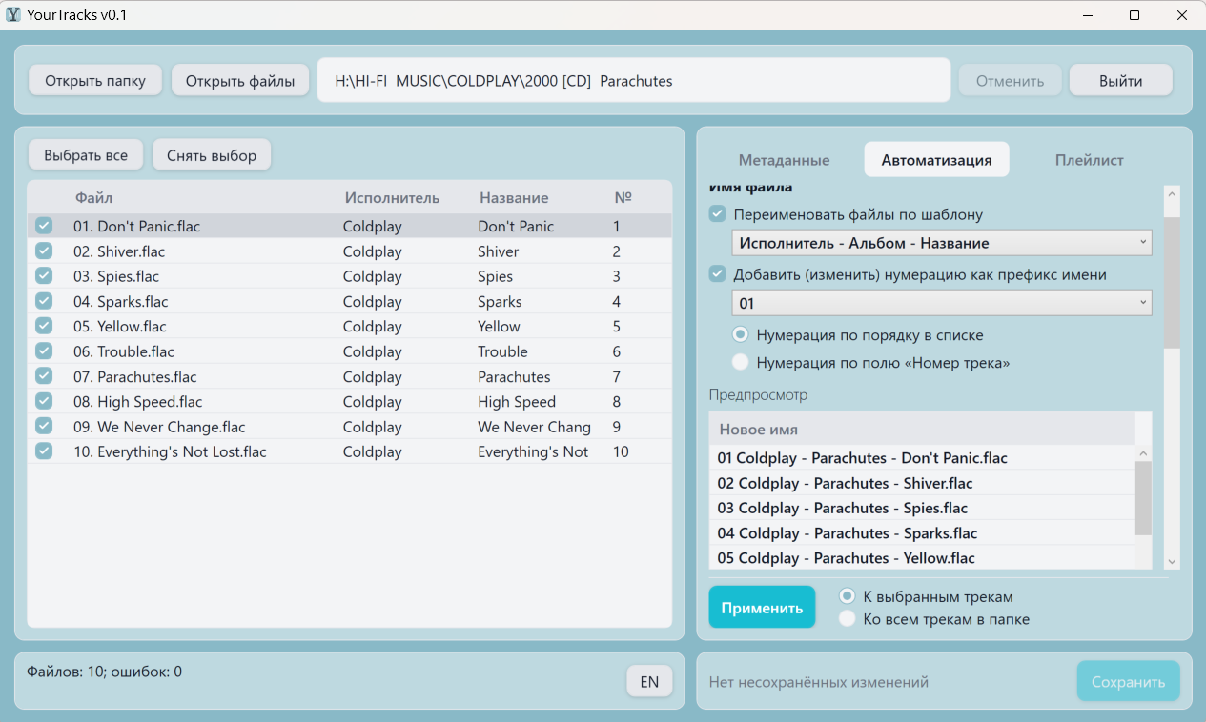
Task: Click the preview list scroll up arrow
Action: click(x=1144, y=453)
